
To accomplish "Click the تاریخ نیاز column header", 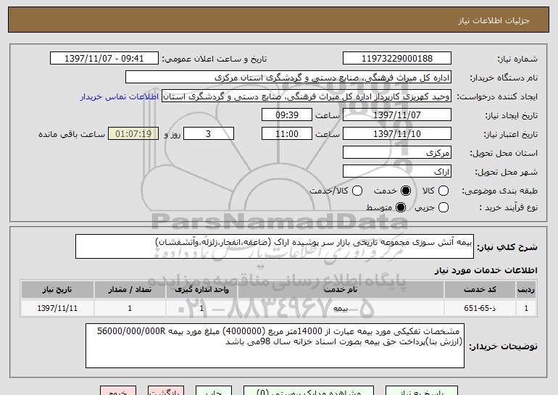I will click(x=57, y=290).
